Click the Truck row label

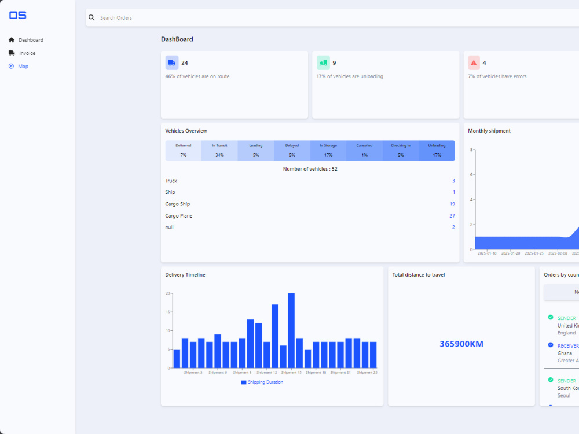[x=171, y=181]
